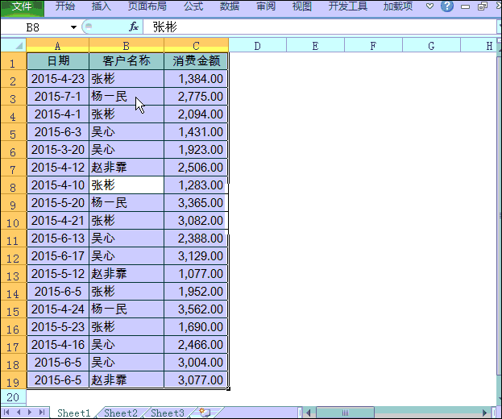Click the formula bar showing 张彬
502x419 pixels.
point(322,27)
